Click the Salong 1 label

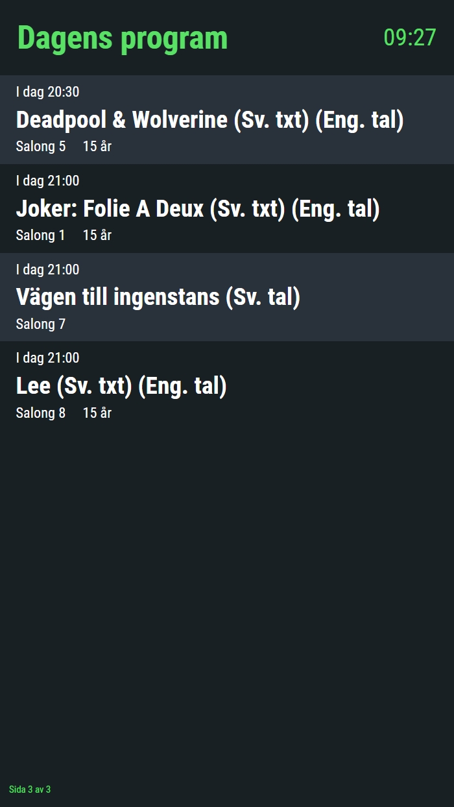click(41, 235)
